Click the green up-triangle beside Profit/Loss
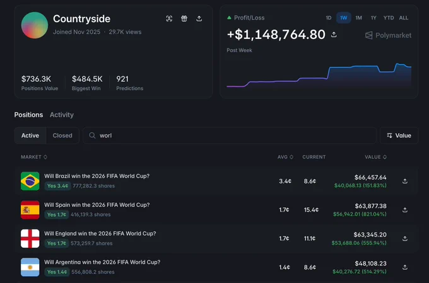 point(229,18)
